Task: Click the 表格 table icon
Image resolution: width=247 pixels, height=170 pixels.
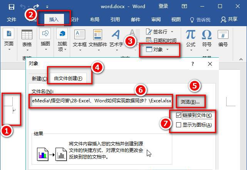Action: 27,34
